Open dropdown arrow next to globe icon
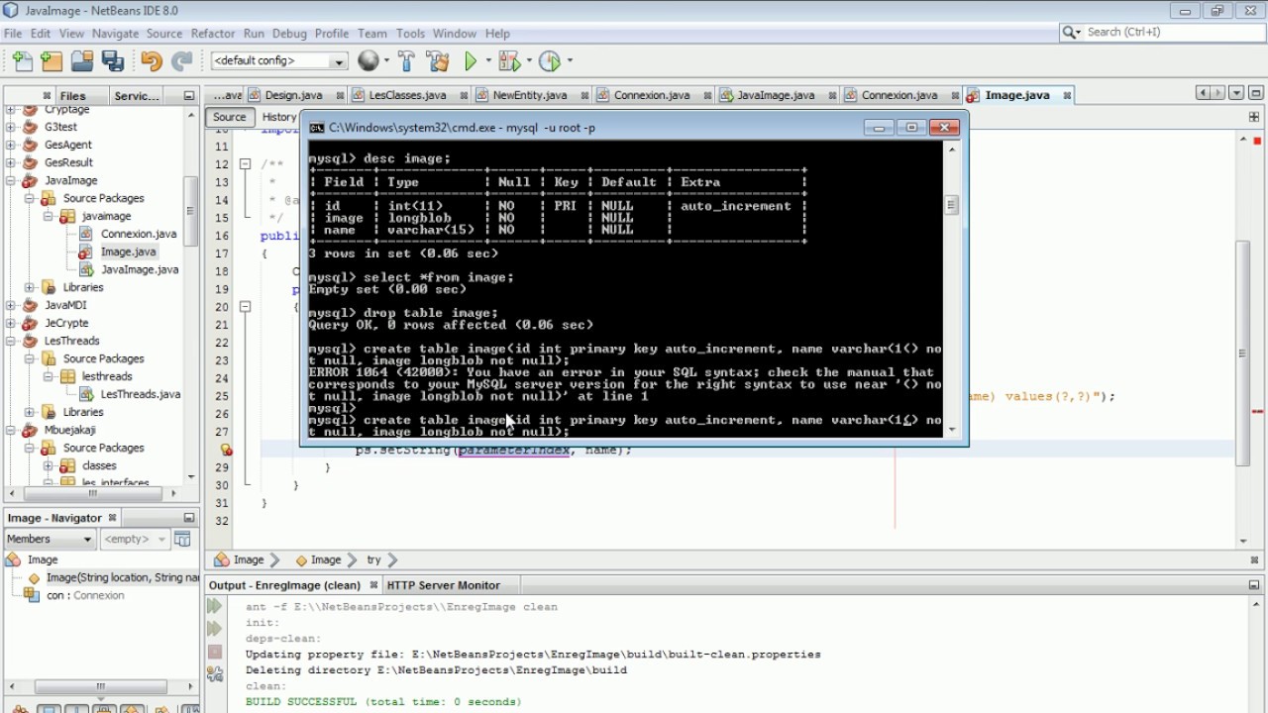 385,61
